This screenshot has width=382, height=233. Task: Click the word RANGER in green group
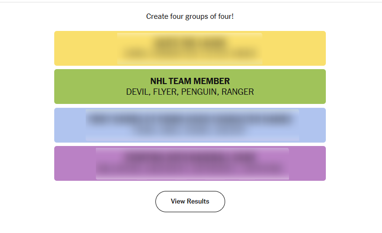(238, 92)
